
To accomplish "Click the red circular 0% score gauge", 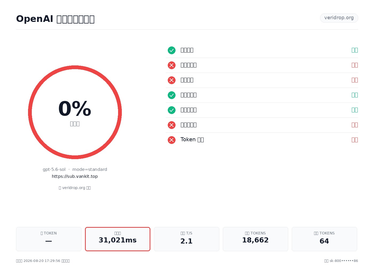I will [75, 112].
